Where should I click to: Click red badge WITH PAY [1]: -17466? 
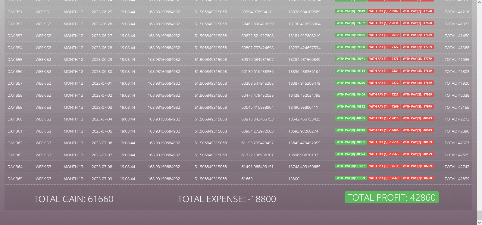click(x=384, y=130)
